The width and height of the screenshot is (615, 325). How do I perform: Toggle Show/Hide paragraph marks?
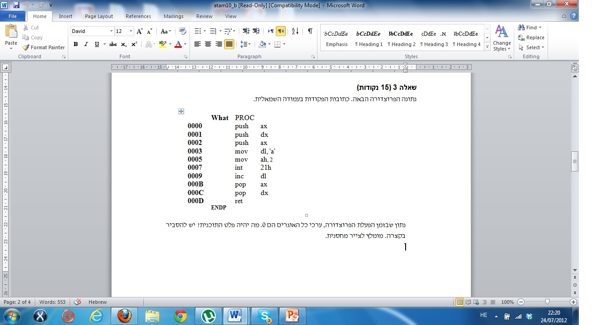tap(310, 31)
